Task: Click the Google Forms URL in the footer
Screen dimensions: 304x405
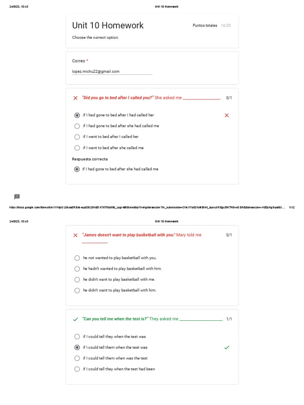Action: coord(146,207)
